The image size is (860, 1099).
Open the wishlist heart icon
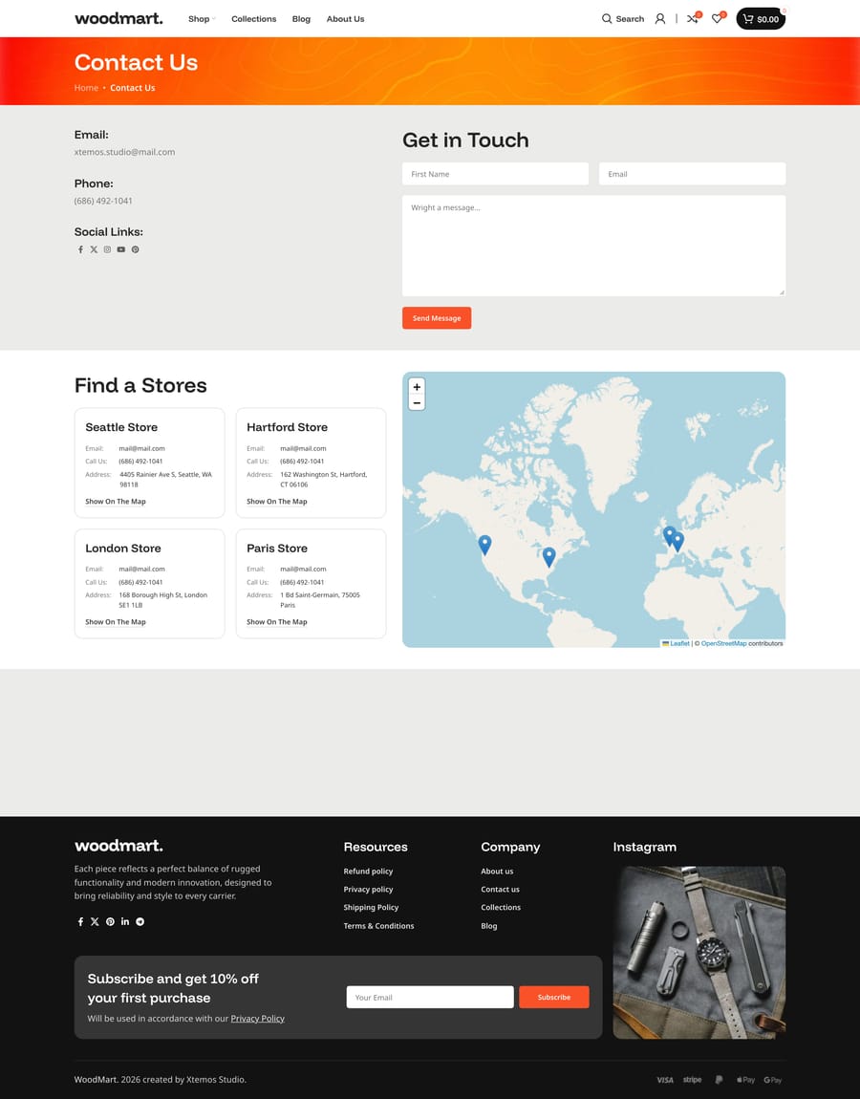point(718,18)
